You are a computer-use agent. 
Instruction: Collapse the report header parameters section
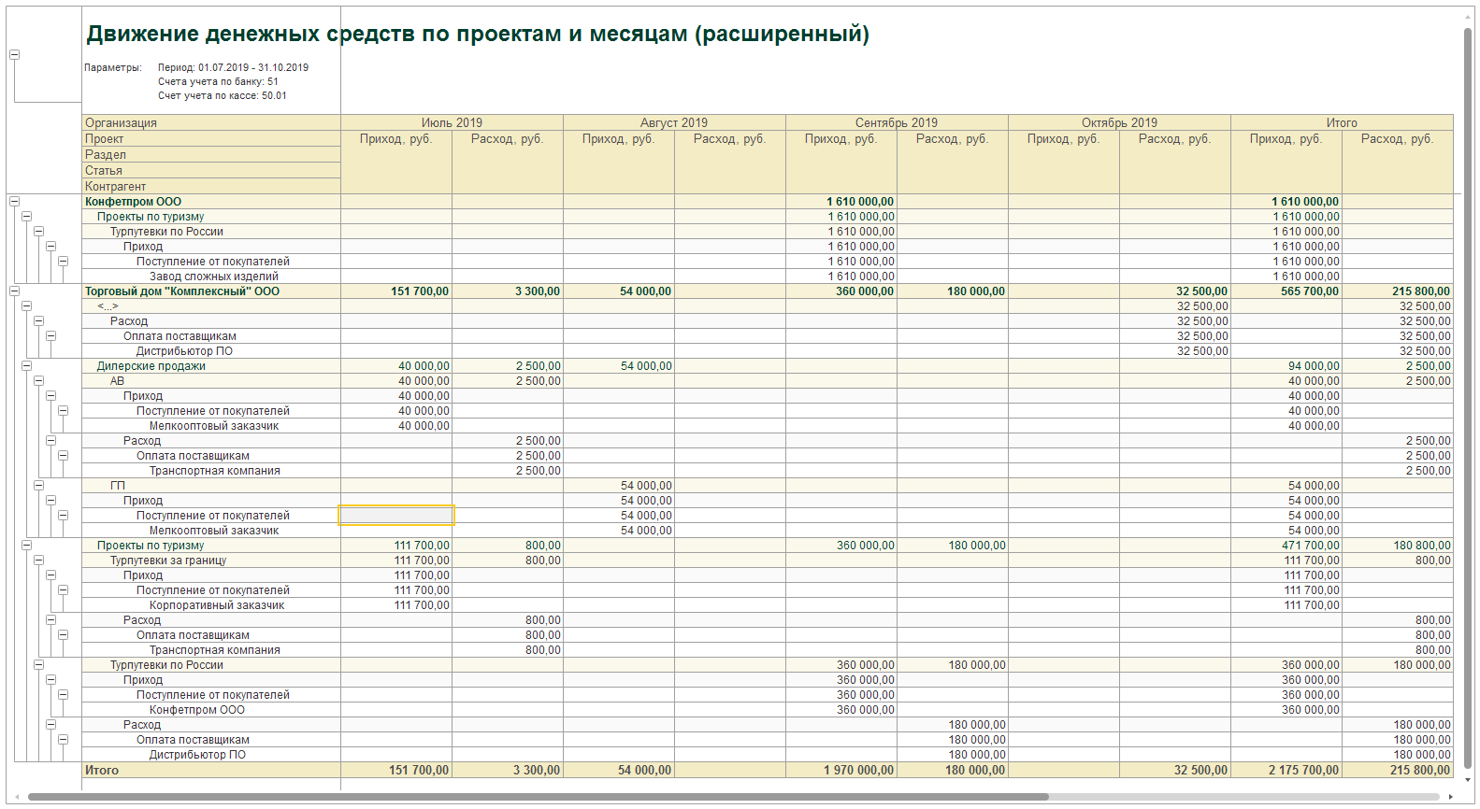coord(14,55)
